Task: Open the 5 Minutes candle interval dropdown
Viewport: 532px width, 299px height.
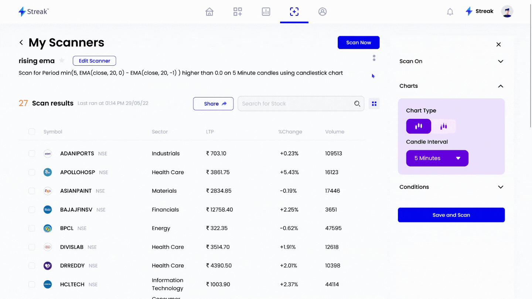Action: (x=437, y=158)
